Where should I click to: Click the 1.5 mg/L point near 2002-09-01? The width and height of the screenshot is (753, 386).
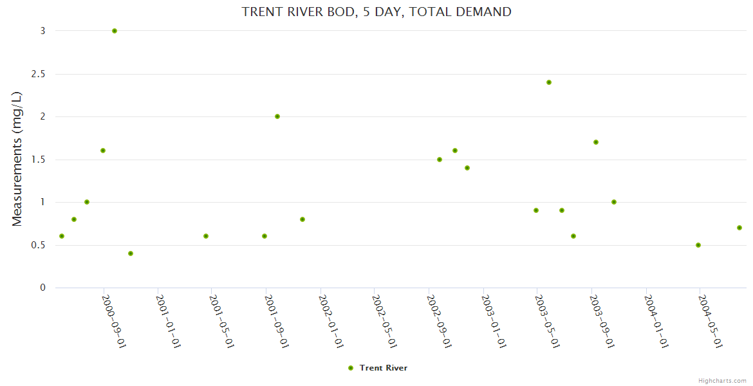[440, 160]
